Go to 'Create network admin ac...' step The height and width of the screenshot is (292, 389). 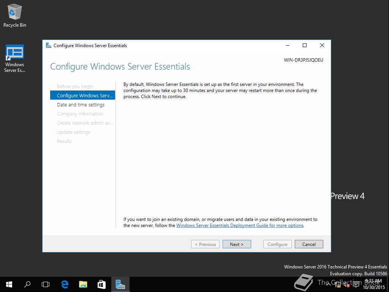pos(85,123)
